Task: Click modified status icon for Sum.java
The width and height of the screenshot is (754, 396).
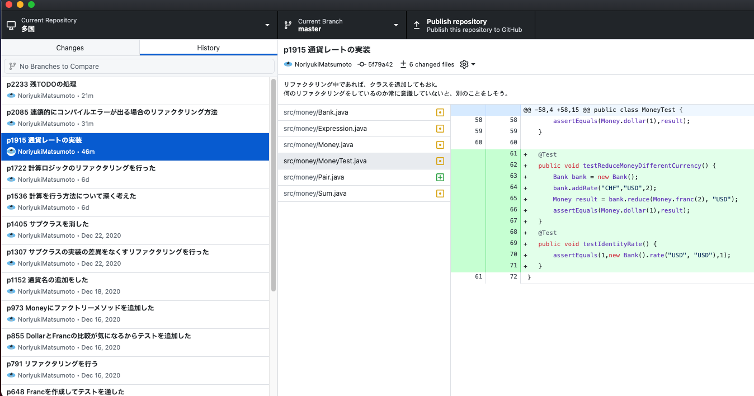Action: click(440, 194)
